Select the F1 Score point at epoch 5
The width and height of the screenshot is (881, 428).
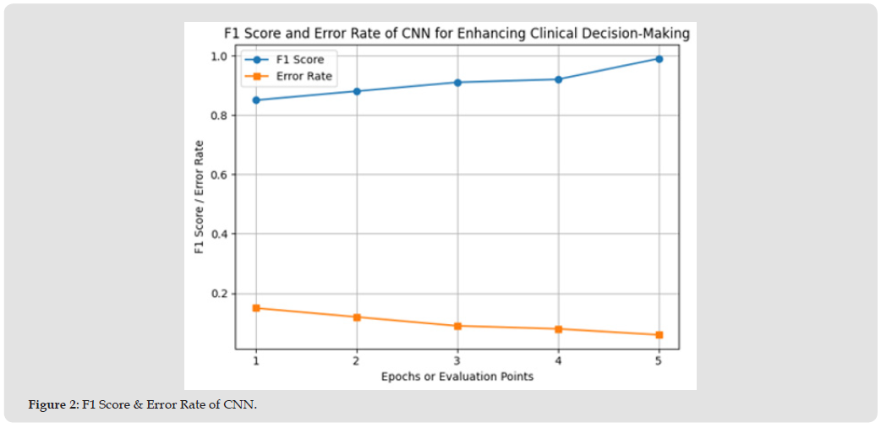tap(659, 59)
